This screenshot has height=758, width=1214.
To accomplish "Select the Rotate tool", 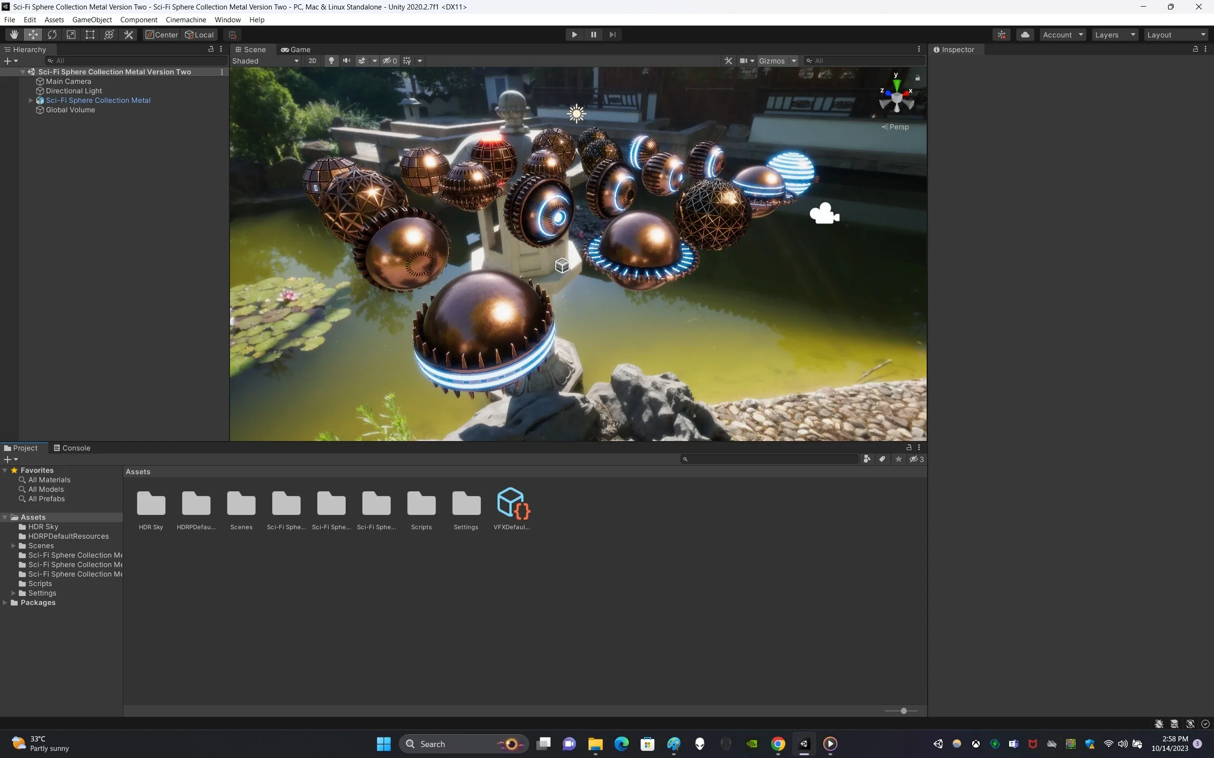I will [52, 35].
